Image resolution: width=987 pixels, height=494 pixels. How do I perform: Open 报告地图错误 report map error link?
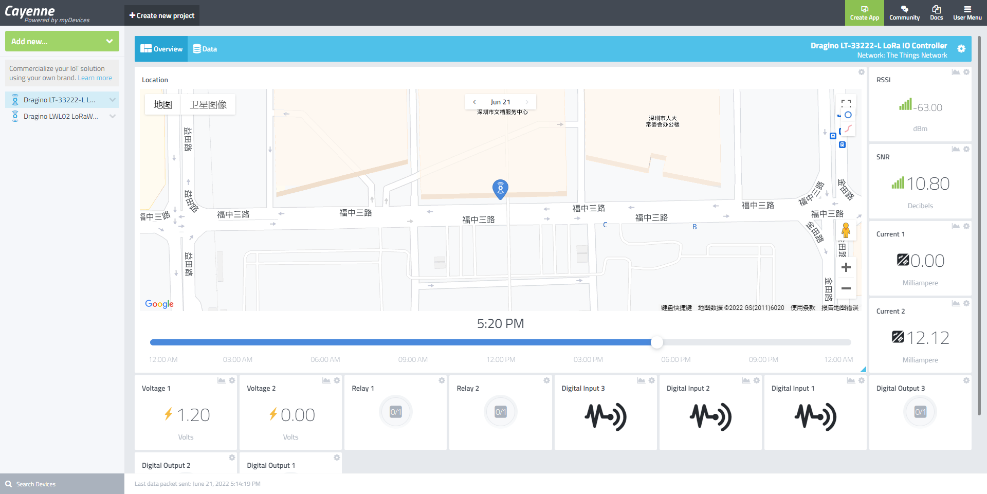[840, 308]
